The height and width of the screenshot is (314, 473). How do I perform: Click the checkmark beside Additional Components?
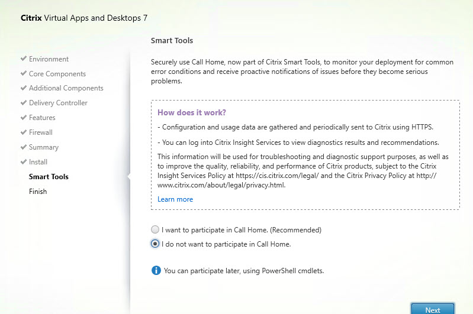(x=23, y=88)
